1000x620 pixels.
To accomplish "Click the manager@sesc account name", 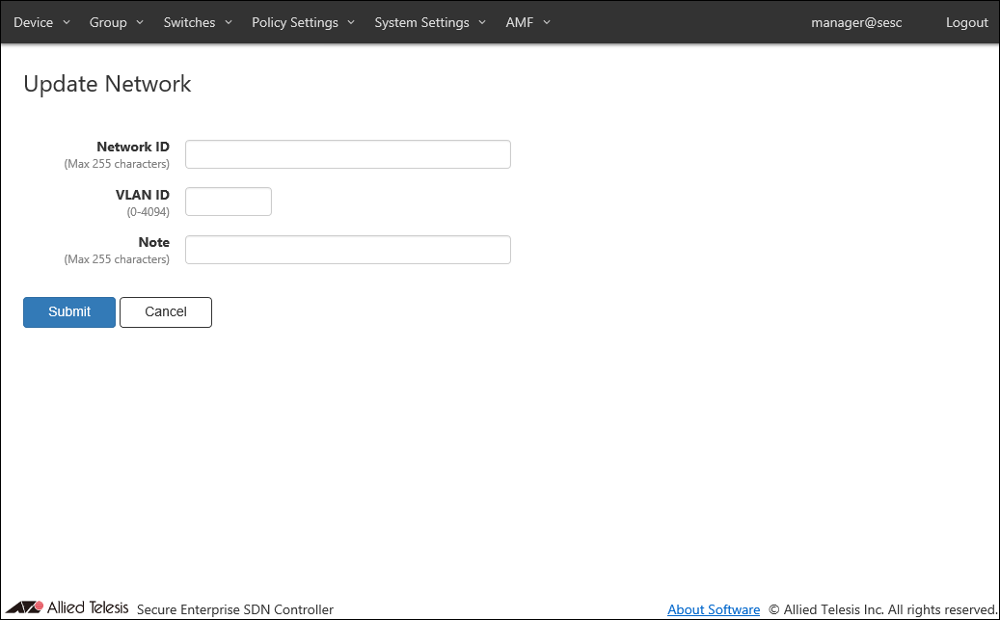I will coord(856,22).
